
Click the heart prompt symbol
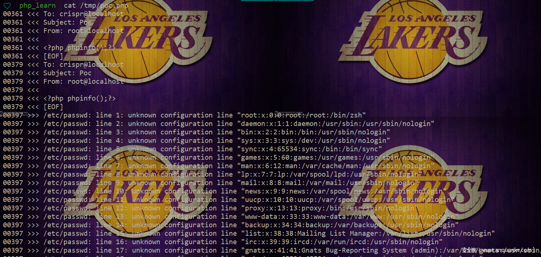[7, 6]
